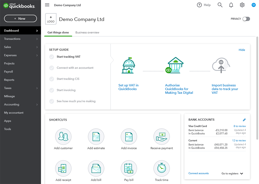Click the add LOGO placeholder box
The width and height of the screenshot is (259, 184).
(x=51, y=19)
